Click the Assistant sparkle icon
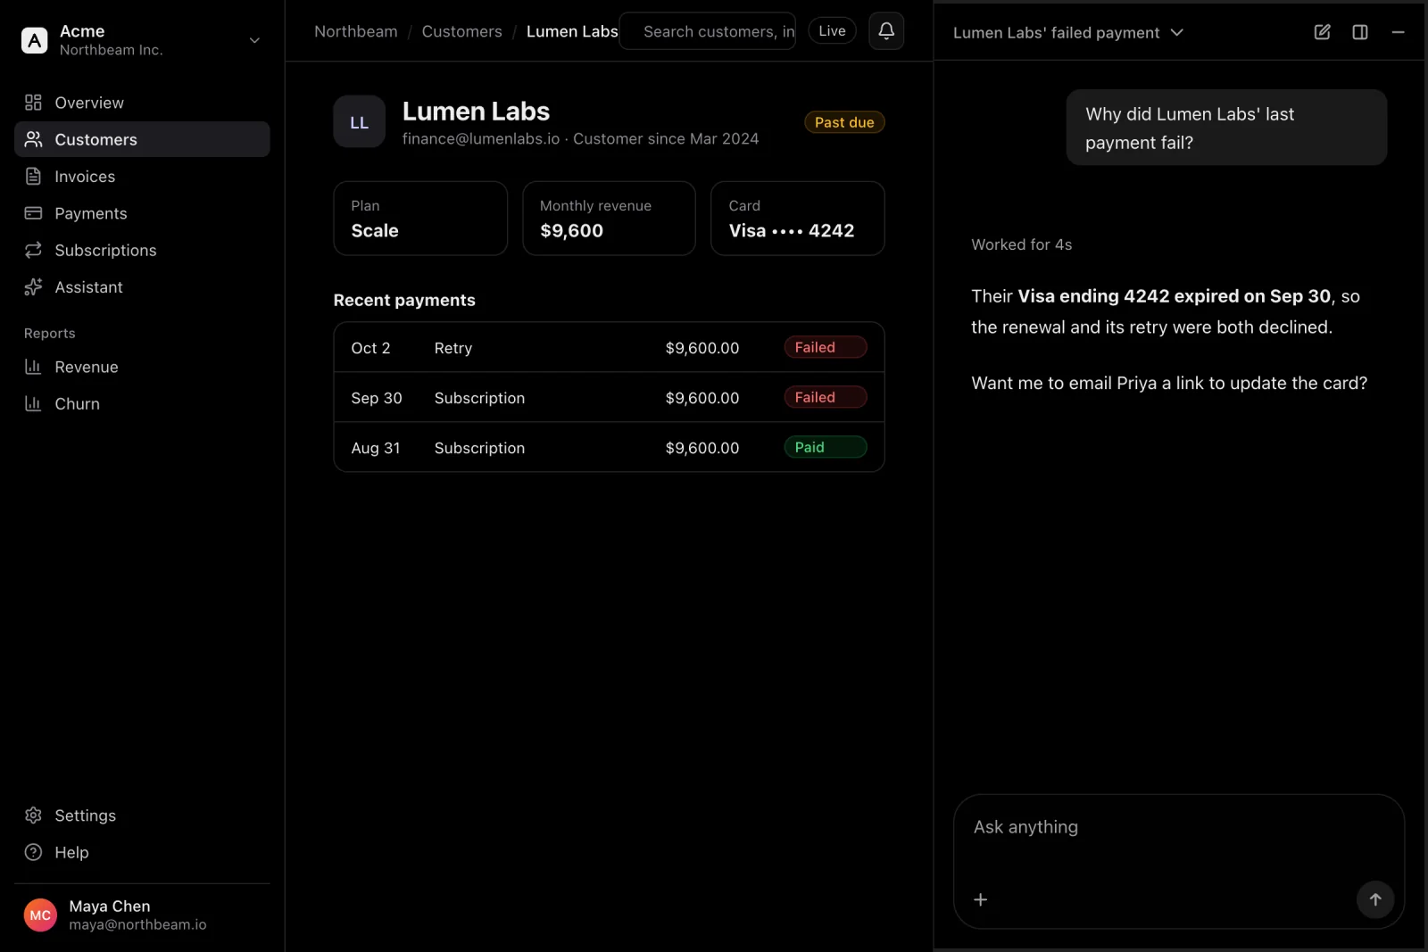 point(33,287)
